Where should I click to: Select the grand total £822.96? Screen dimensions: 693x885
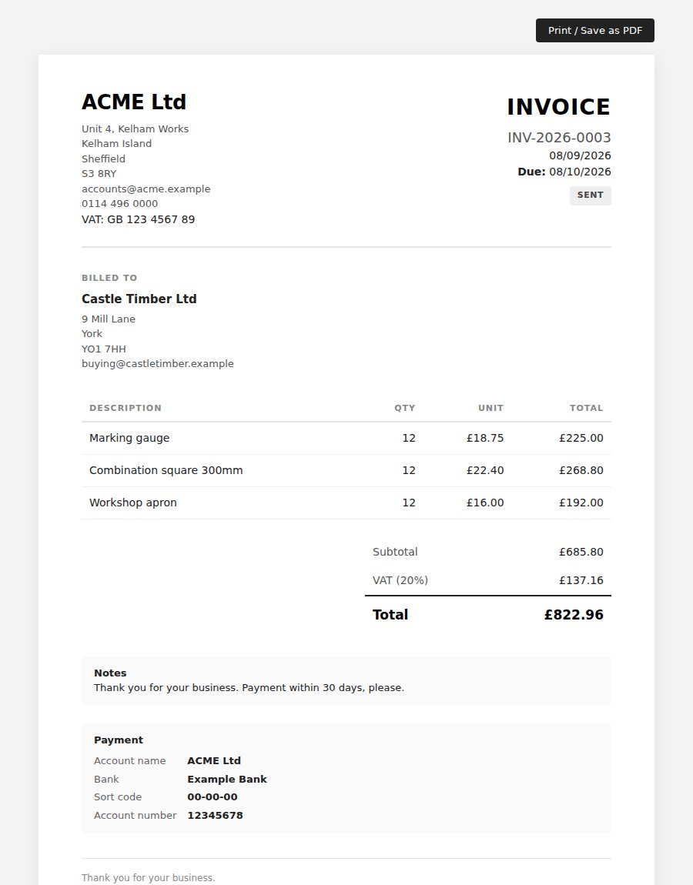(x=574, y=615)
